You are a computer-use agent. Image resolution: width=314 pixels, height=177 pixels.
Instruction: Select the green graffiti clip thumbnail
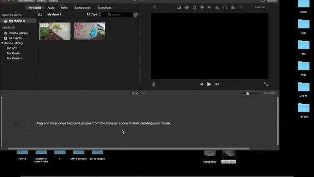tap(55, 31)
